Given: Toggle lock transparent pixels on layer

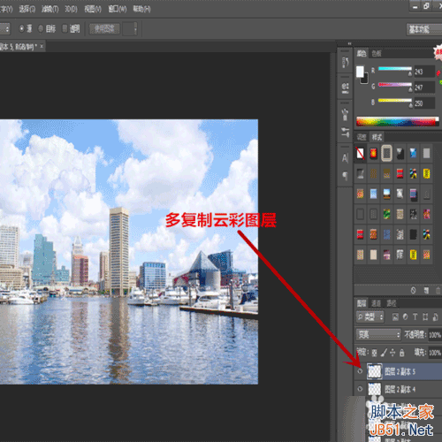Looking at the screenshot, I should (x=374, y=353).
